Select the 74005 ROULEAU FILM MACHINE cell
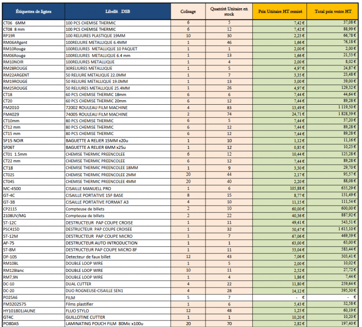Screen dimensions: 362x327 click(118, 114)
